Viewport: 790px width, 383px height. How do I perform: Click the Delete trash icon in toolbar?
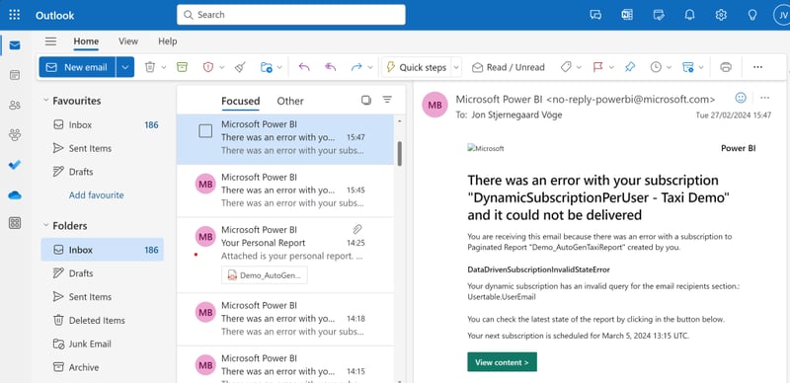click(150, 67)
